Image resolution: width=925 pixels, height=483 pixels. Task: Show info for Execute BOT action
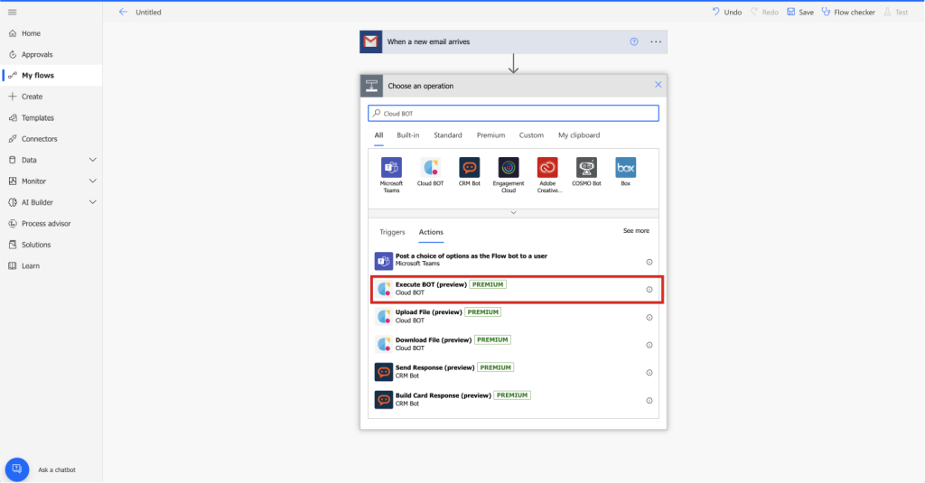649,290
